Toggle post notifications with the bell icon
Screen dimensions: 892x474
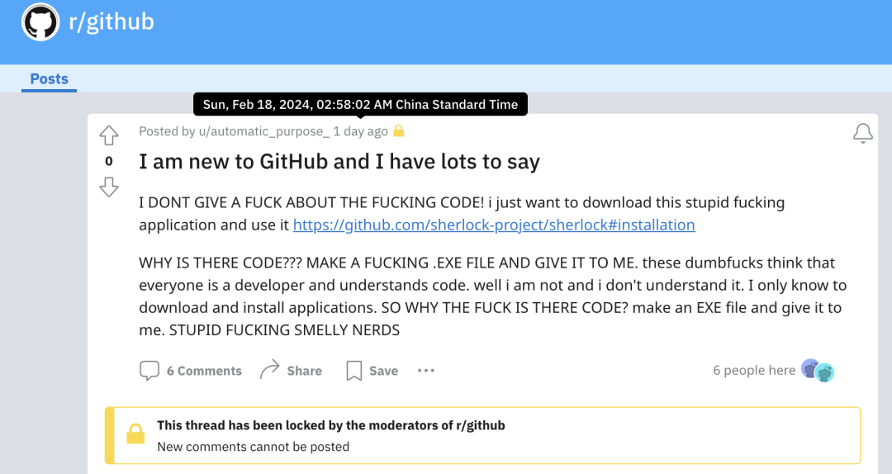click(x=863, y=133)
